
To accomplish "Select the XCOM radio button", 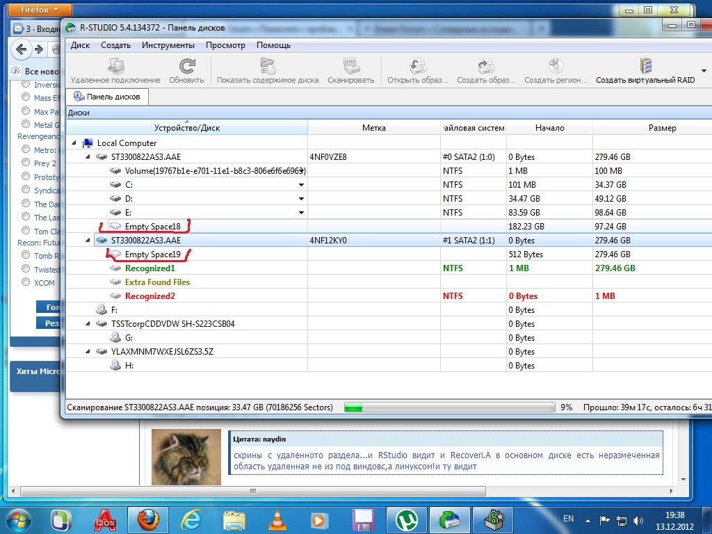I will coord(26,282).
